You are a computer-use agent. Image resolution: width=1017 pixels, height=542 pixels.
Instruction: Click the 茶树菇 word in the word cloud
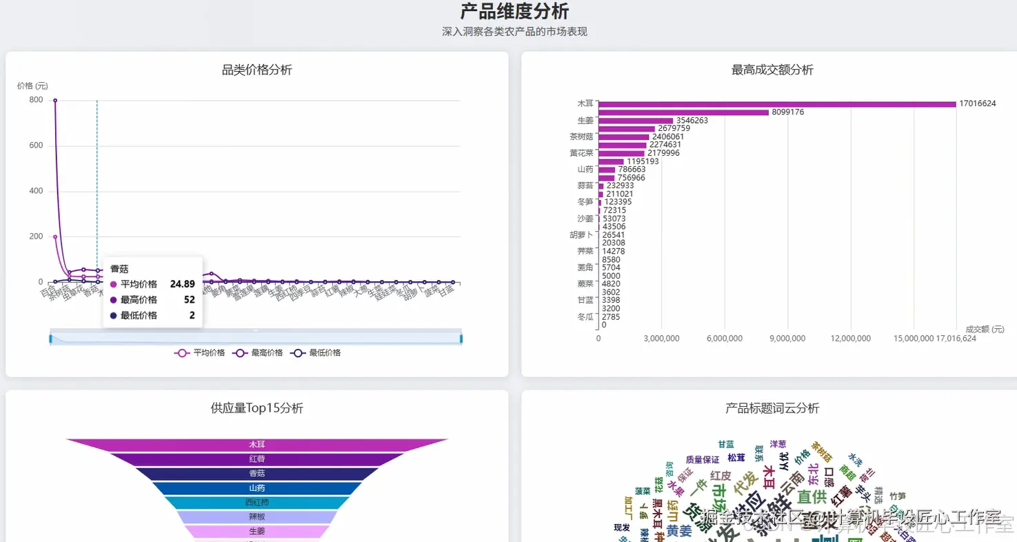(822, 452)
